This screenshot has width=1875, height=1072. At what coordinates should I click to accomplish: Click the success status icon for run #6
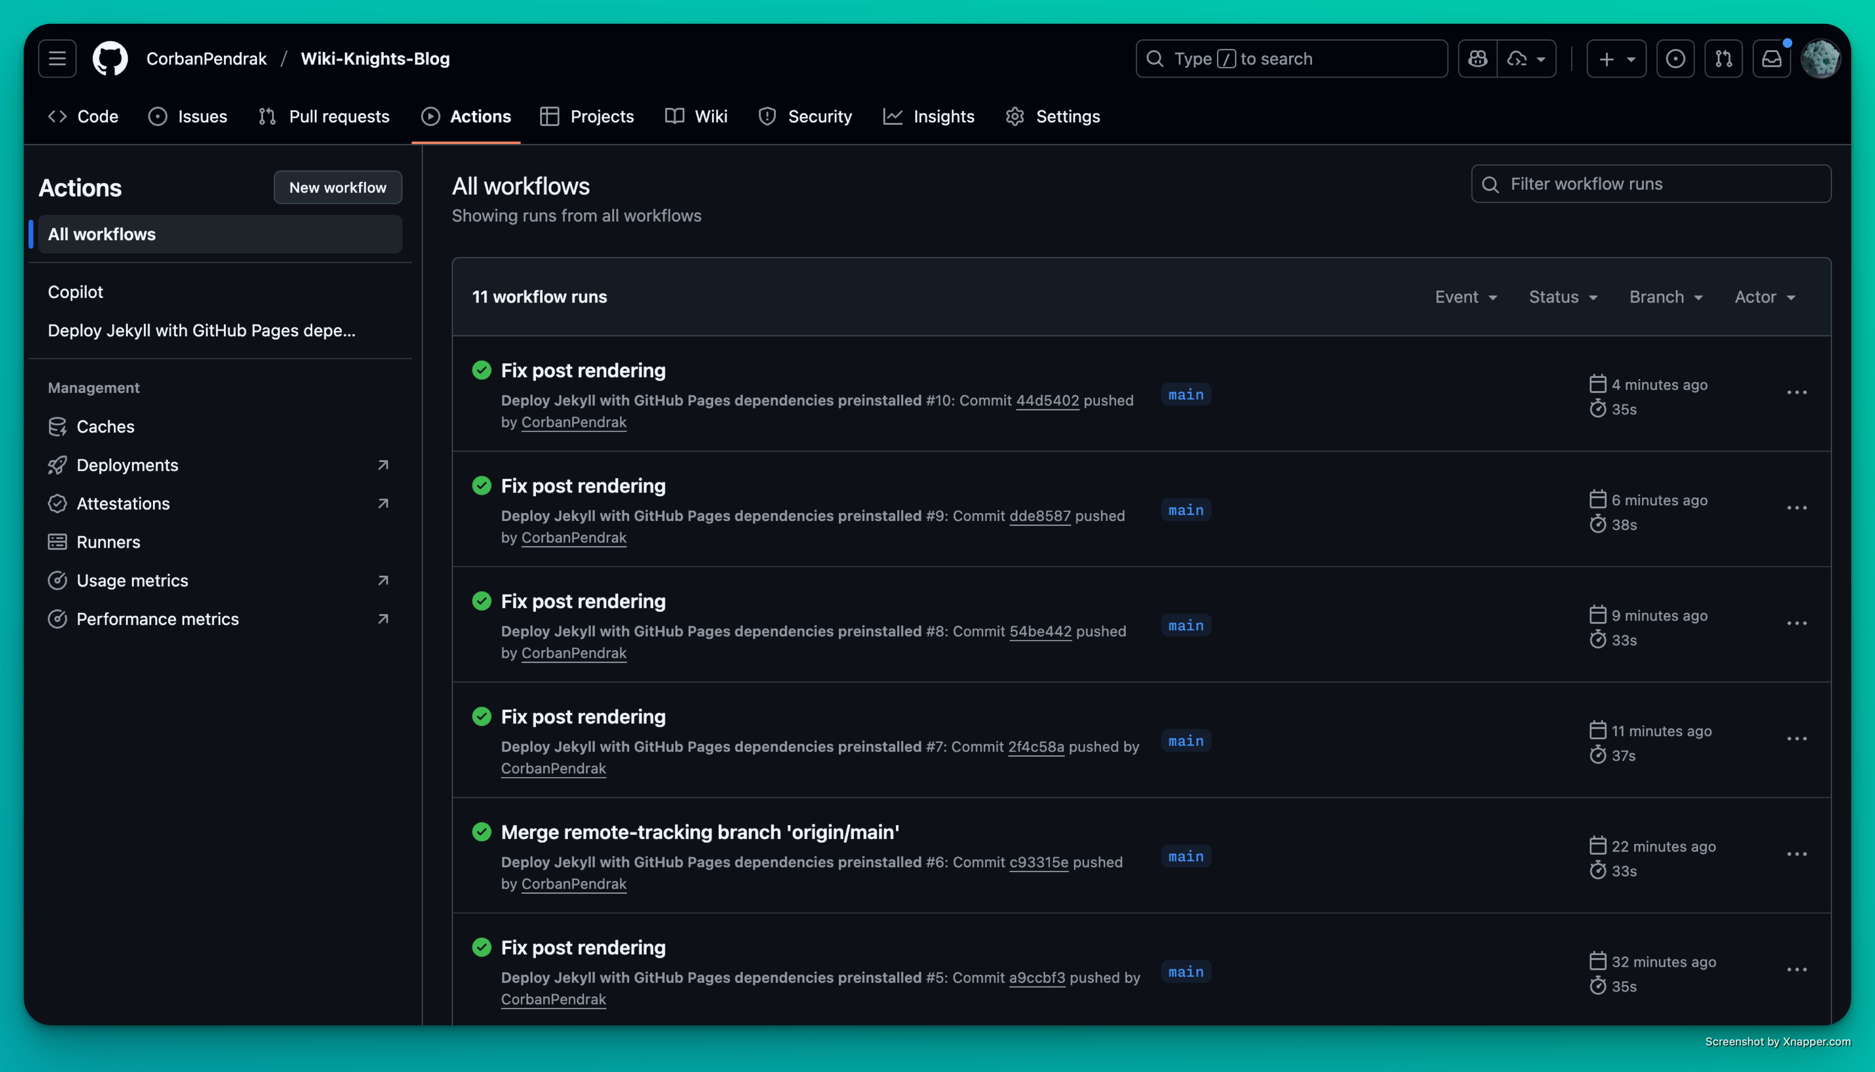(482, 832)
